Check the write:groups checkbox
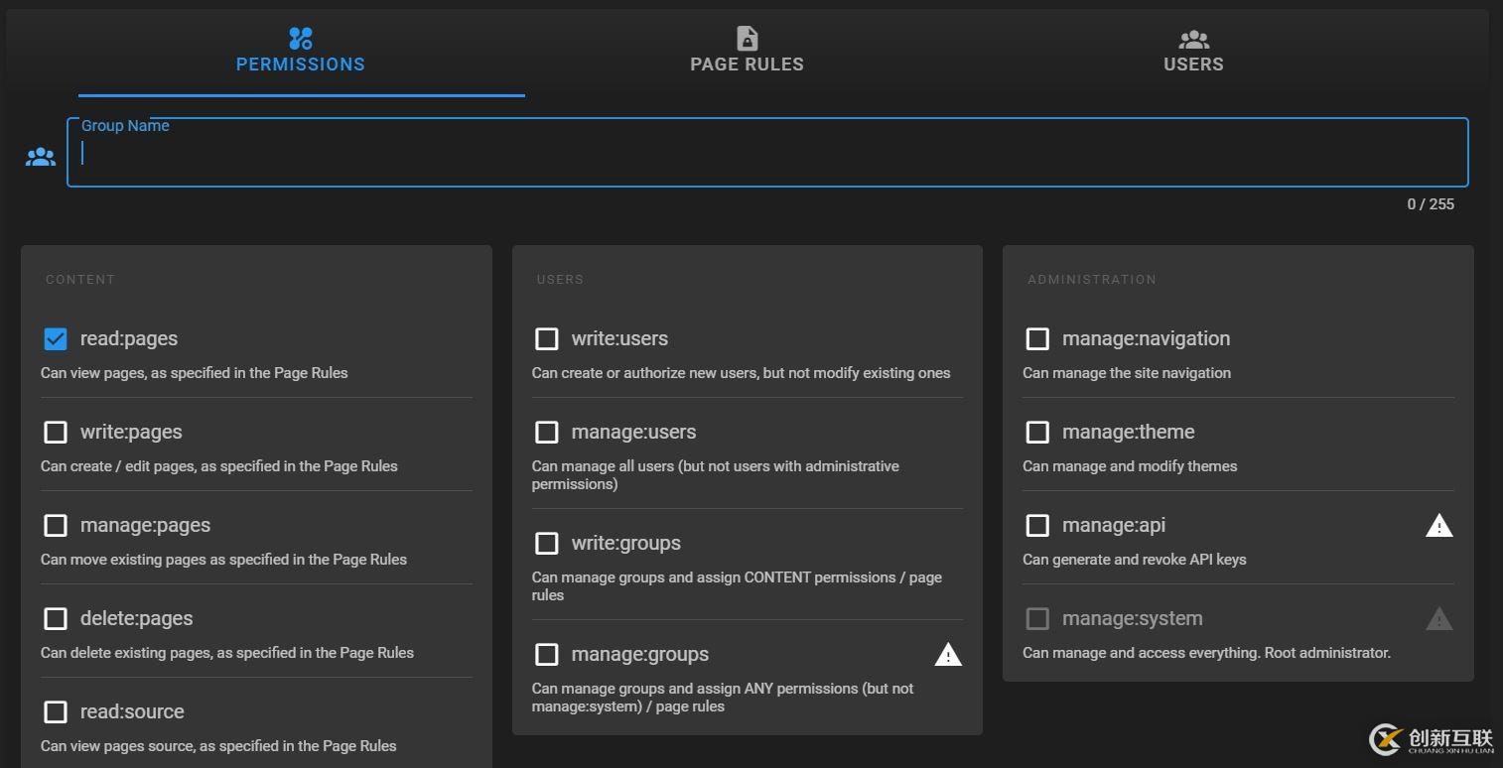This screenshot has height=768, width=1503. pos(547,544)
